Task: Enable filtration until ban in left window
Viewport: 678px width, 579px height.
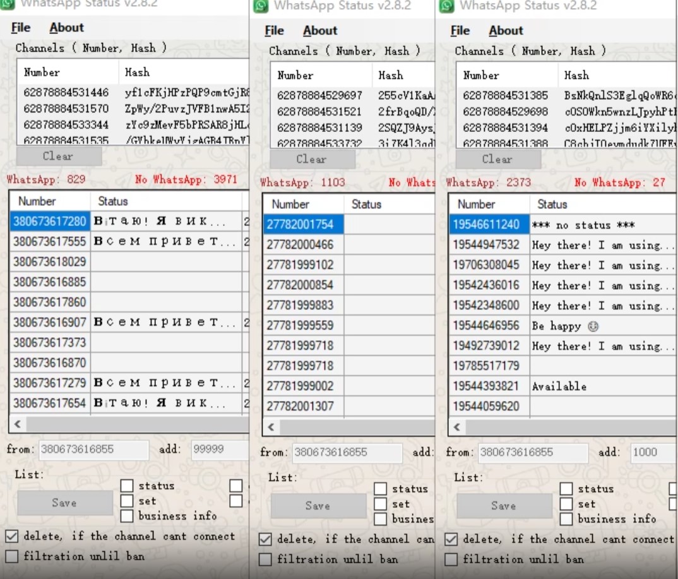Action: (x=11, y=556)
